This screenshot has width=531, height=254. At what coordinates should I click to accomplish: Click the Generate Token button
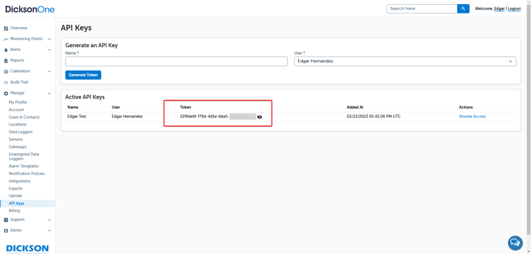(83, 75)
